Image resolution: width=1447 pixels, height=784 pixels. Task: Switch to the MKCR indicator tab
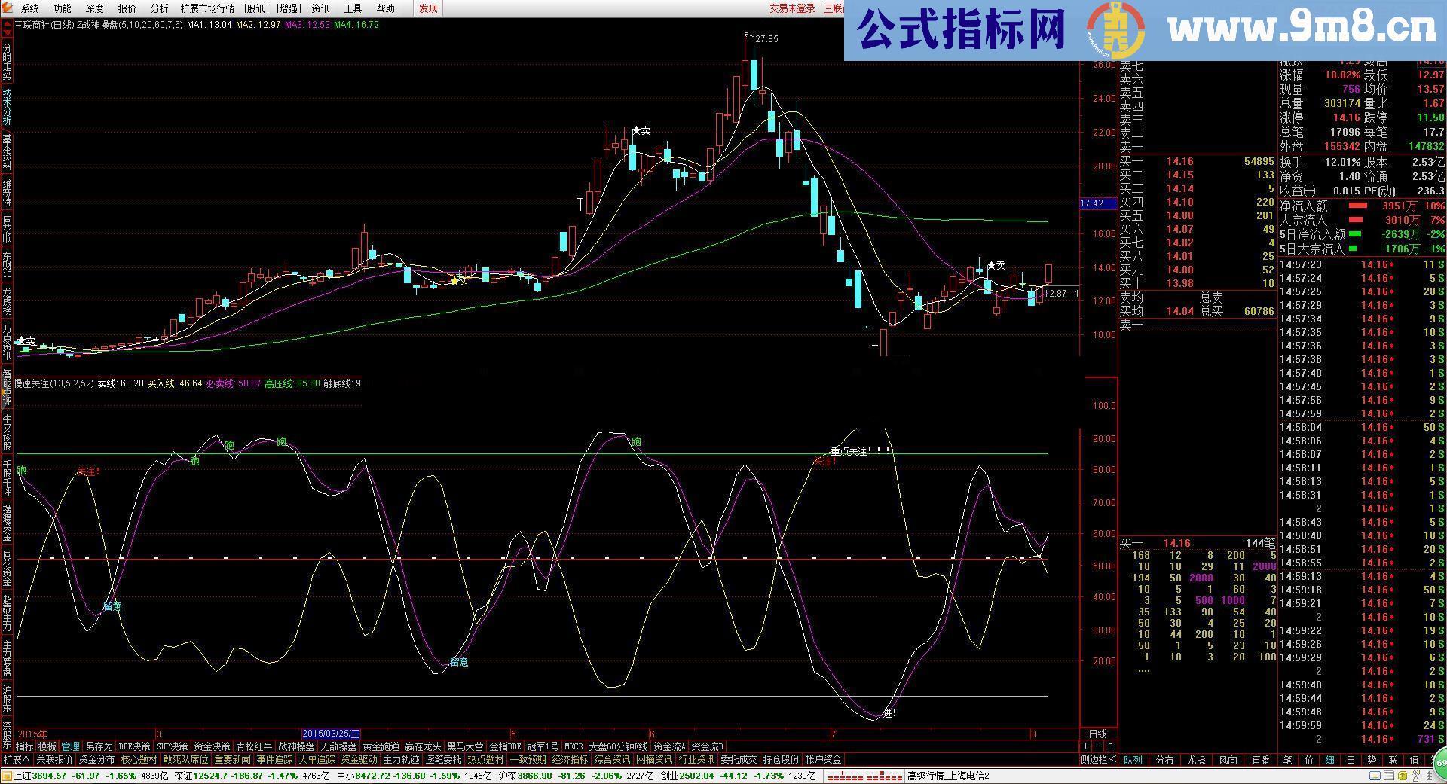[x=574, y=746]
